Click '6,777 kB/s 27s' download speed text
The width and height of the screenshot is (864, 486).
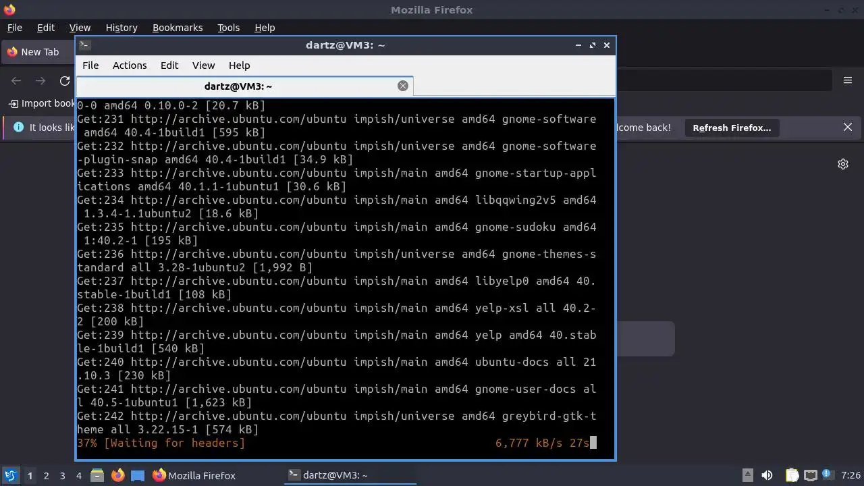pos(543,443)
